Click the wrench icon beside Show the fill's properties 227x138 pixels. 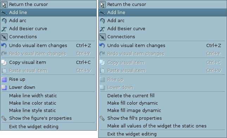(102, 118)
